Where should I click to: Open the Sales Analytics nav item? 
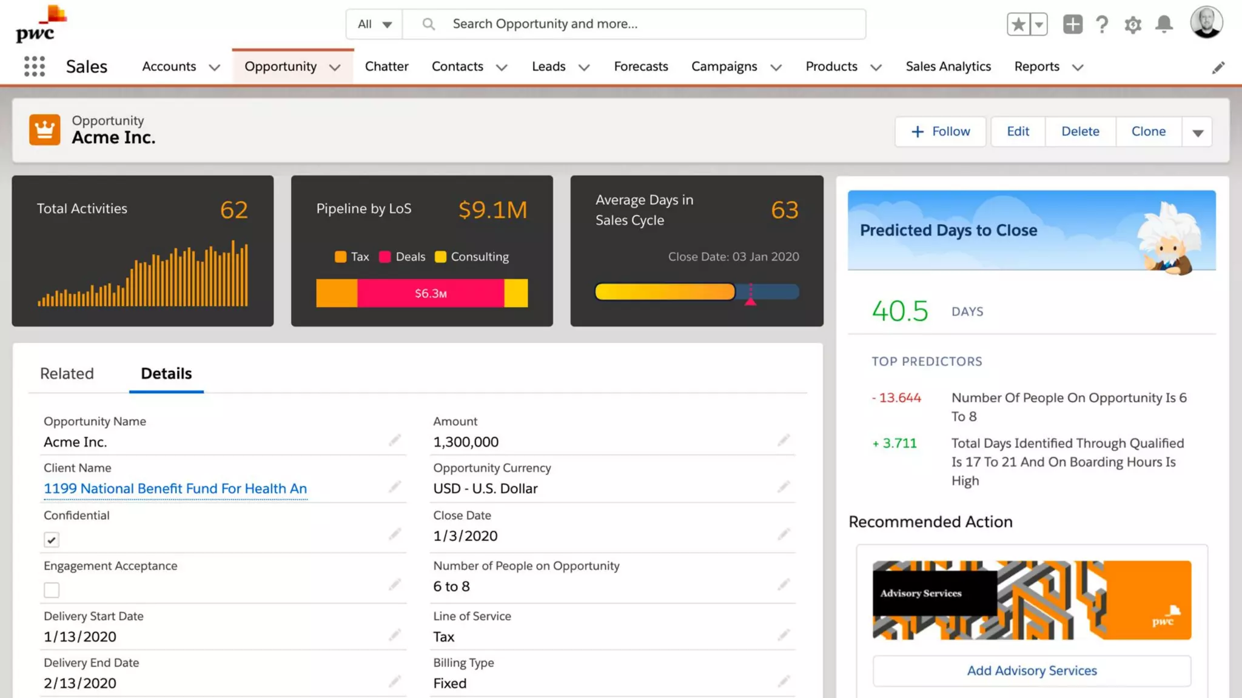[948, 66]
